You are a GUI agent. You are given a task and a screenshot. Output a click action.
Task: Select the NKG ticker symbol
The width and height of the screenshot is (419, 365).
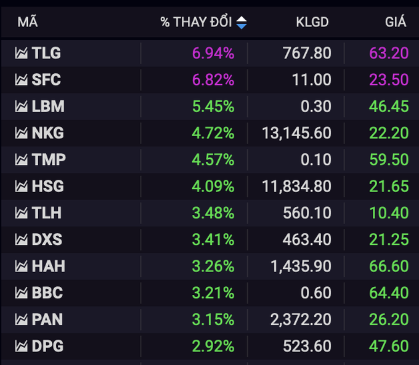pos(48,133)
